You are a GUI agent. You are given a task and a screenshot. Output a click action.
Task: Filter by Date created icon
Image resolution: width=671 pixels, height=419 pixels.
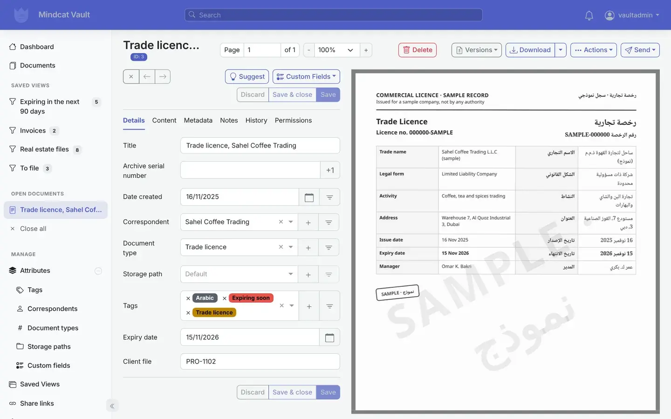329,197
